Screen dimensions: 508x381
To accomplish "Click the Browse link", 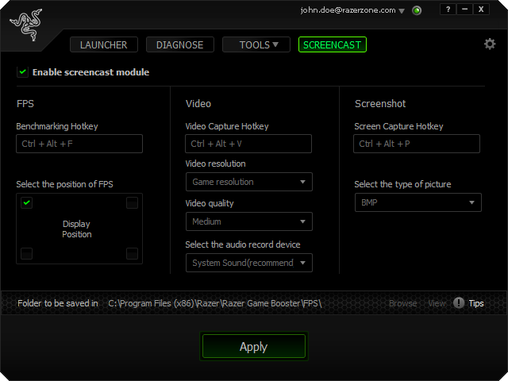I will tap(402, 303).
